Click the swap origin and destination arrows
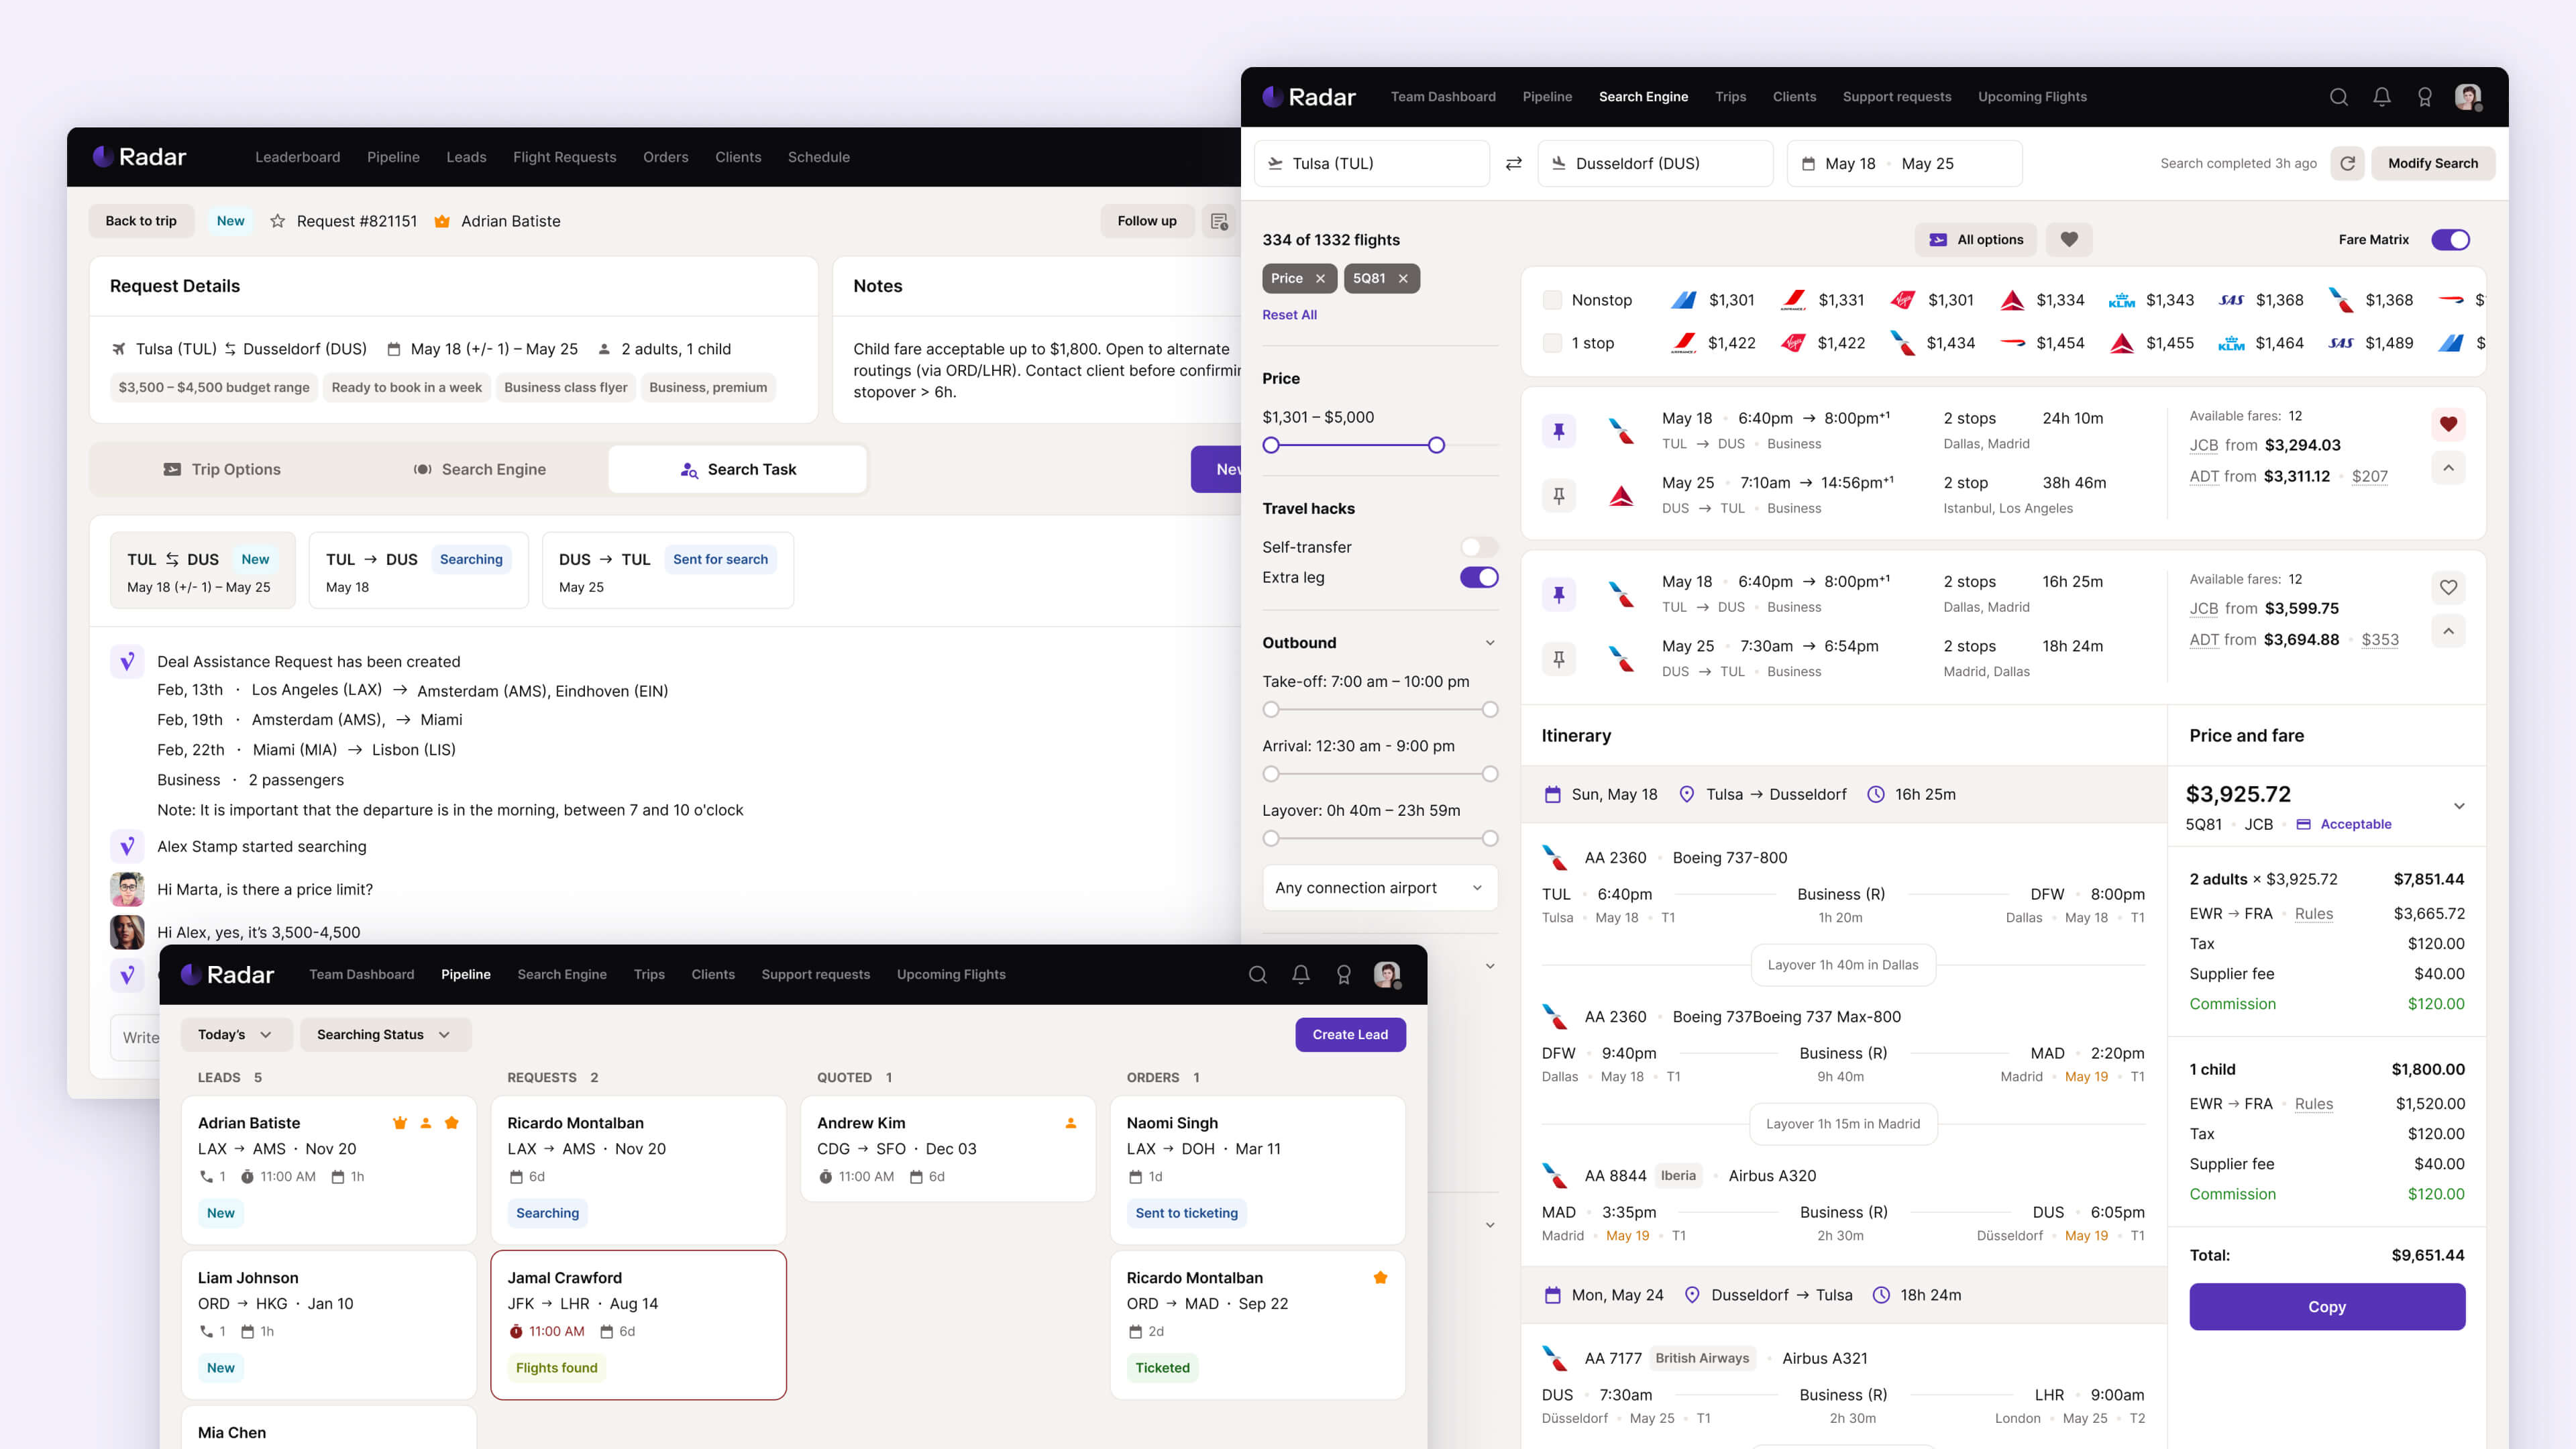2576x1449 pixels. (1514, 163)
